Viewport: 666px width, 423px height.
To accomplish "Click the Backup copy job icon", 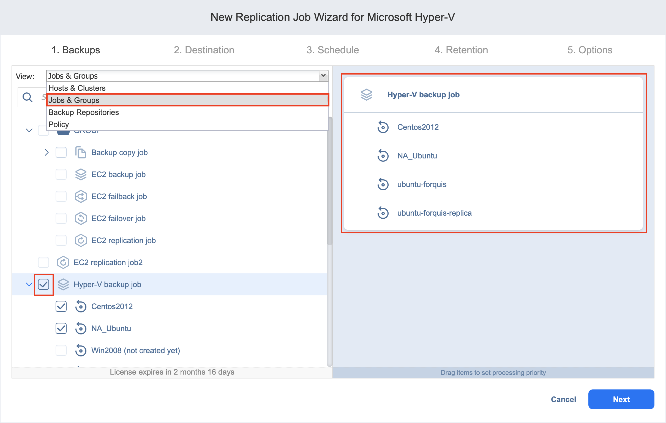I will [80, 153].
